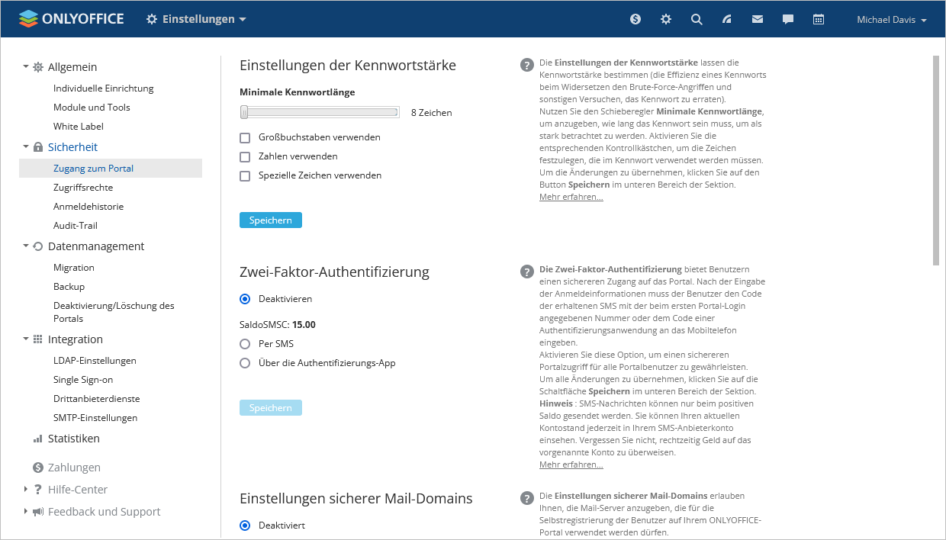Go to Zugriffsrechte page

click(83, 188)
